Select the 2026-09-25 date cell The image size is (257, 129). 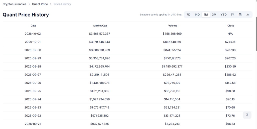[33, 91]
